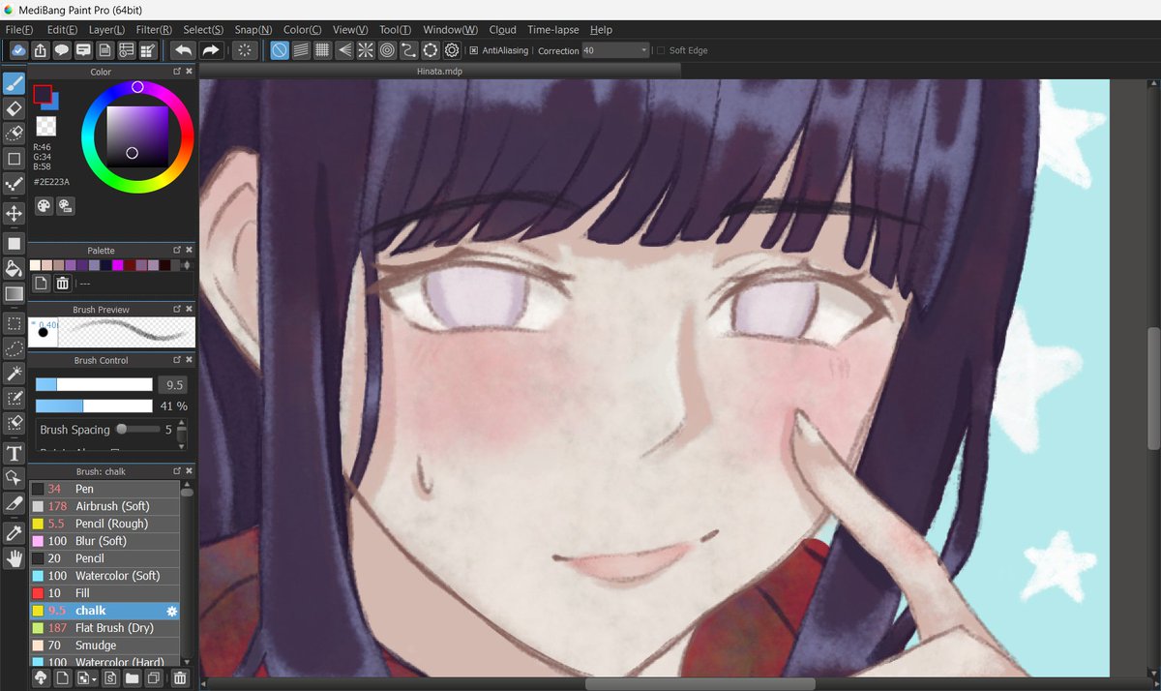Toggle the AntiAliasing checkbox
Image resolution: width=1161 pixels, height=691 pixels.
click(474, 50)
